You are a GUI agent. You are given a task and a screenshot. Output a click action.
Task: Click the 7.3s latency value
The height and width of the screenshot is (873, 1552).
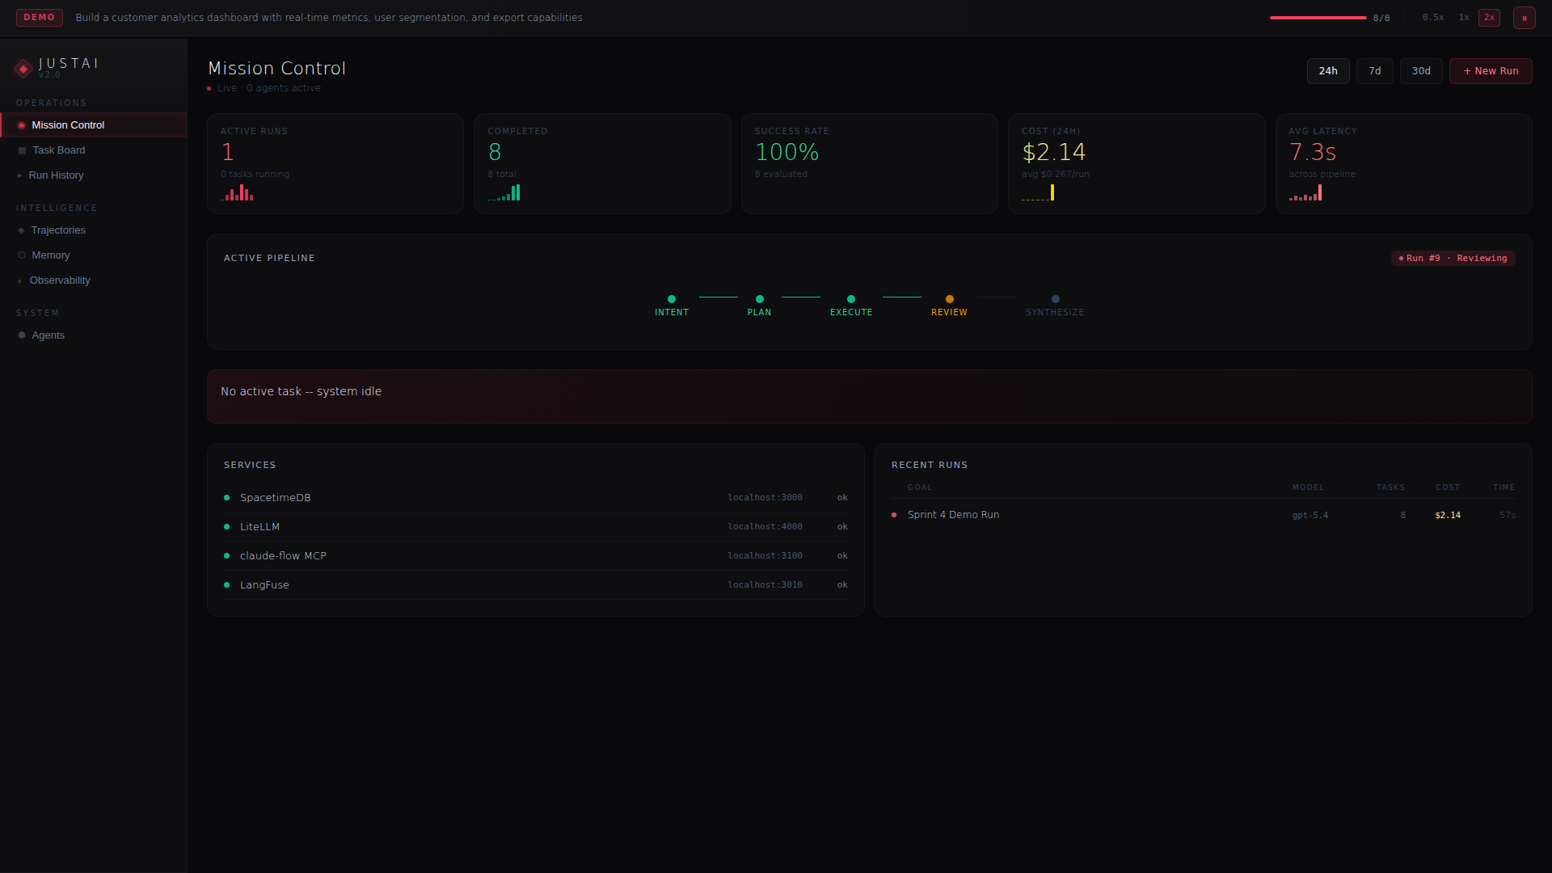1313,152
